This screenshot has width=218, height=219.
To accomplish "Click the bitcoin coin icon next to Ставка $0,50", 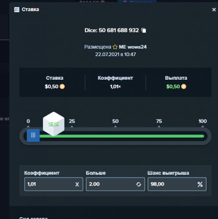I will (62, 87).
